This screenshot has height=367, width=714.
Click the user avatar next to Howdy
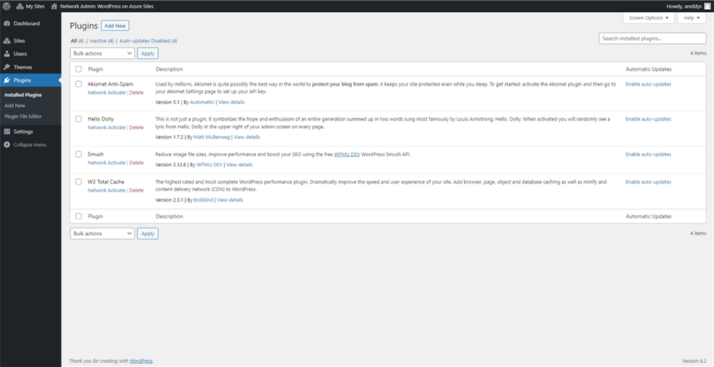707,5
